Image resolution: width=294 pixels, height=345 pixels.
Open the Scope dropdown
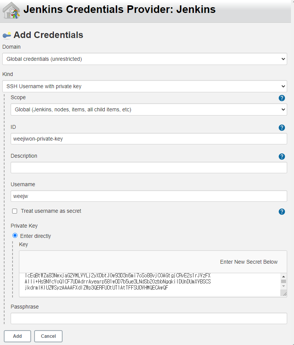149,109
